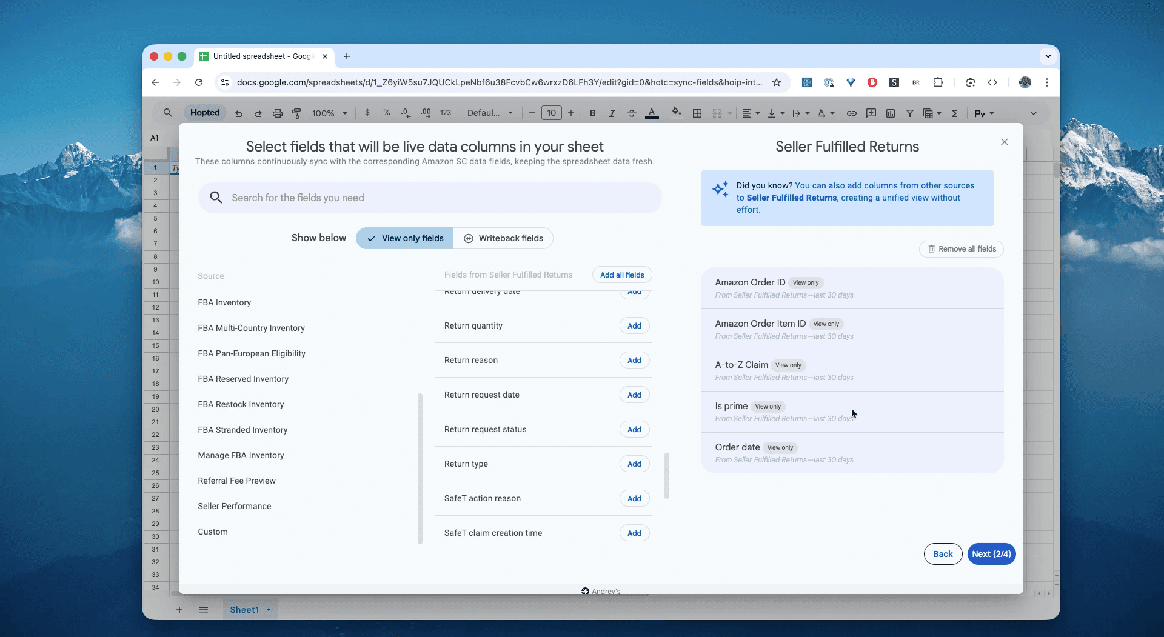The image size is (1164, 637).
Task: Open a new browser tab
Action: coord(347,56)
